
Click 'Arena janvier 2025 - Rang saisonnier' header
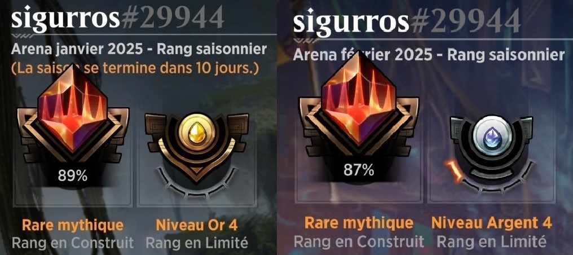[139, 50]
